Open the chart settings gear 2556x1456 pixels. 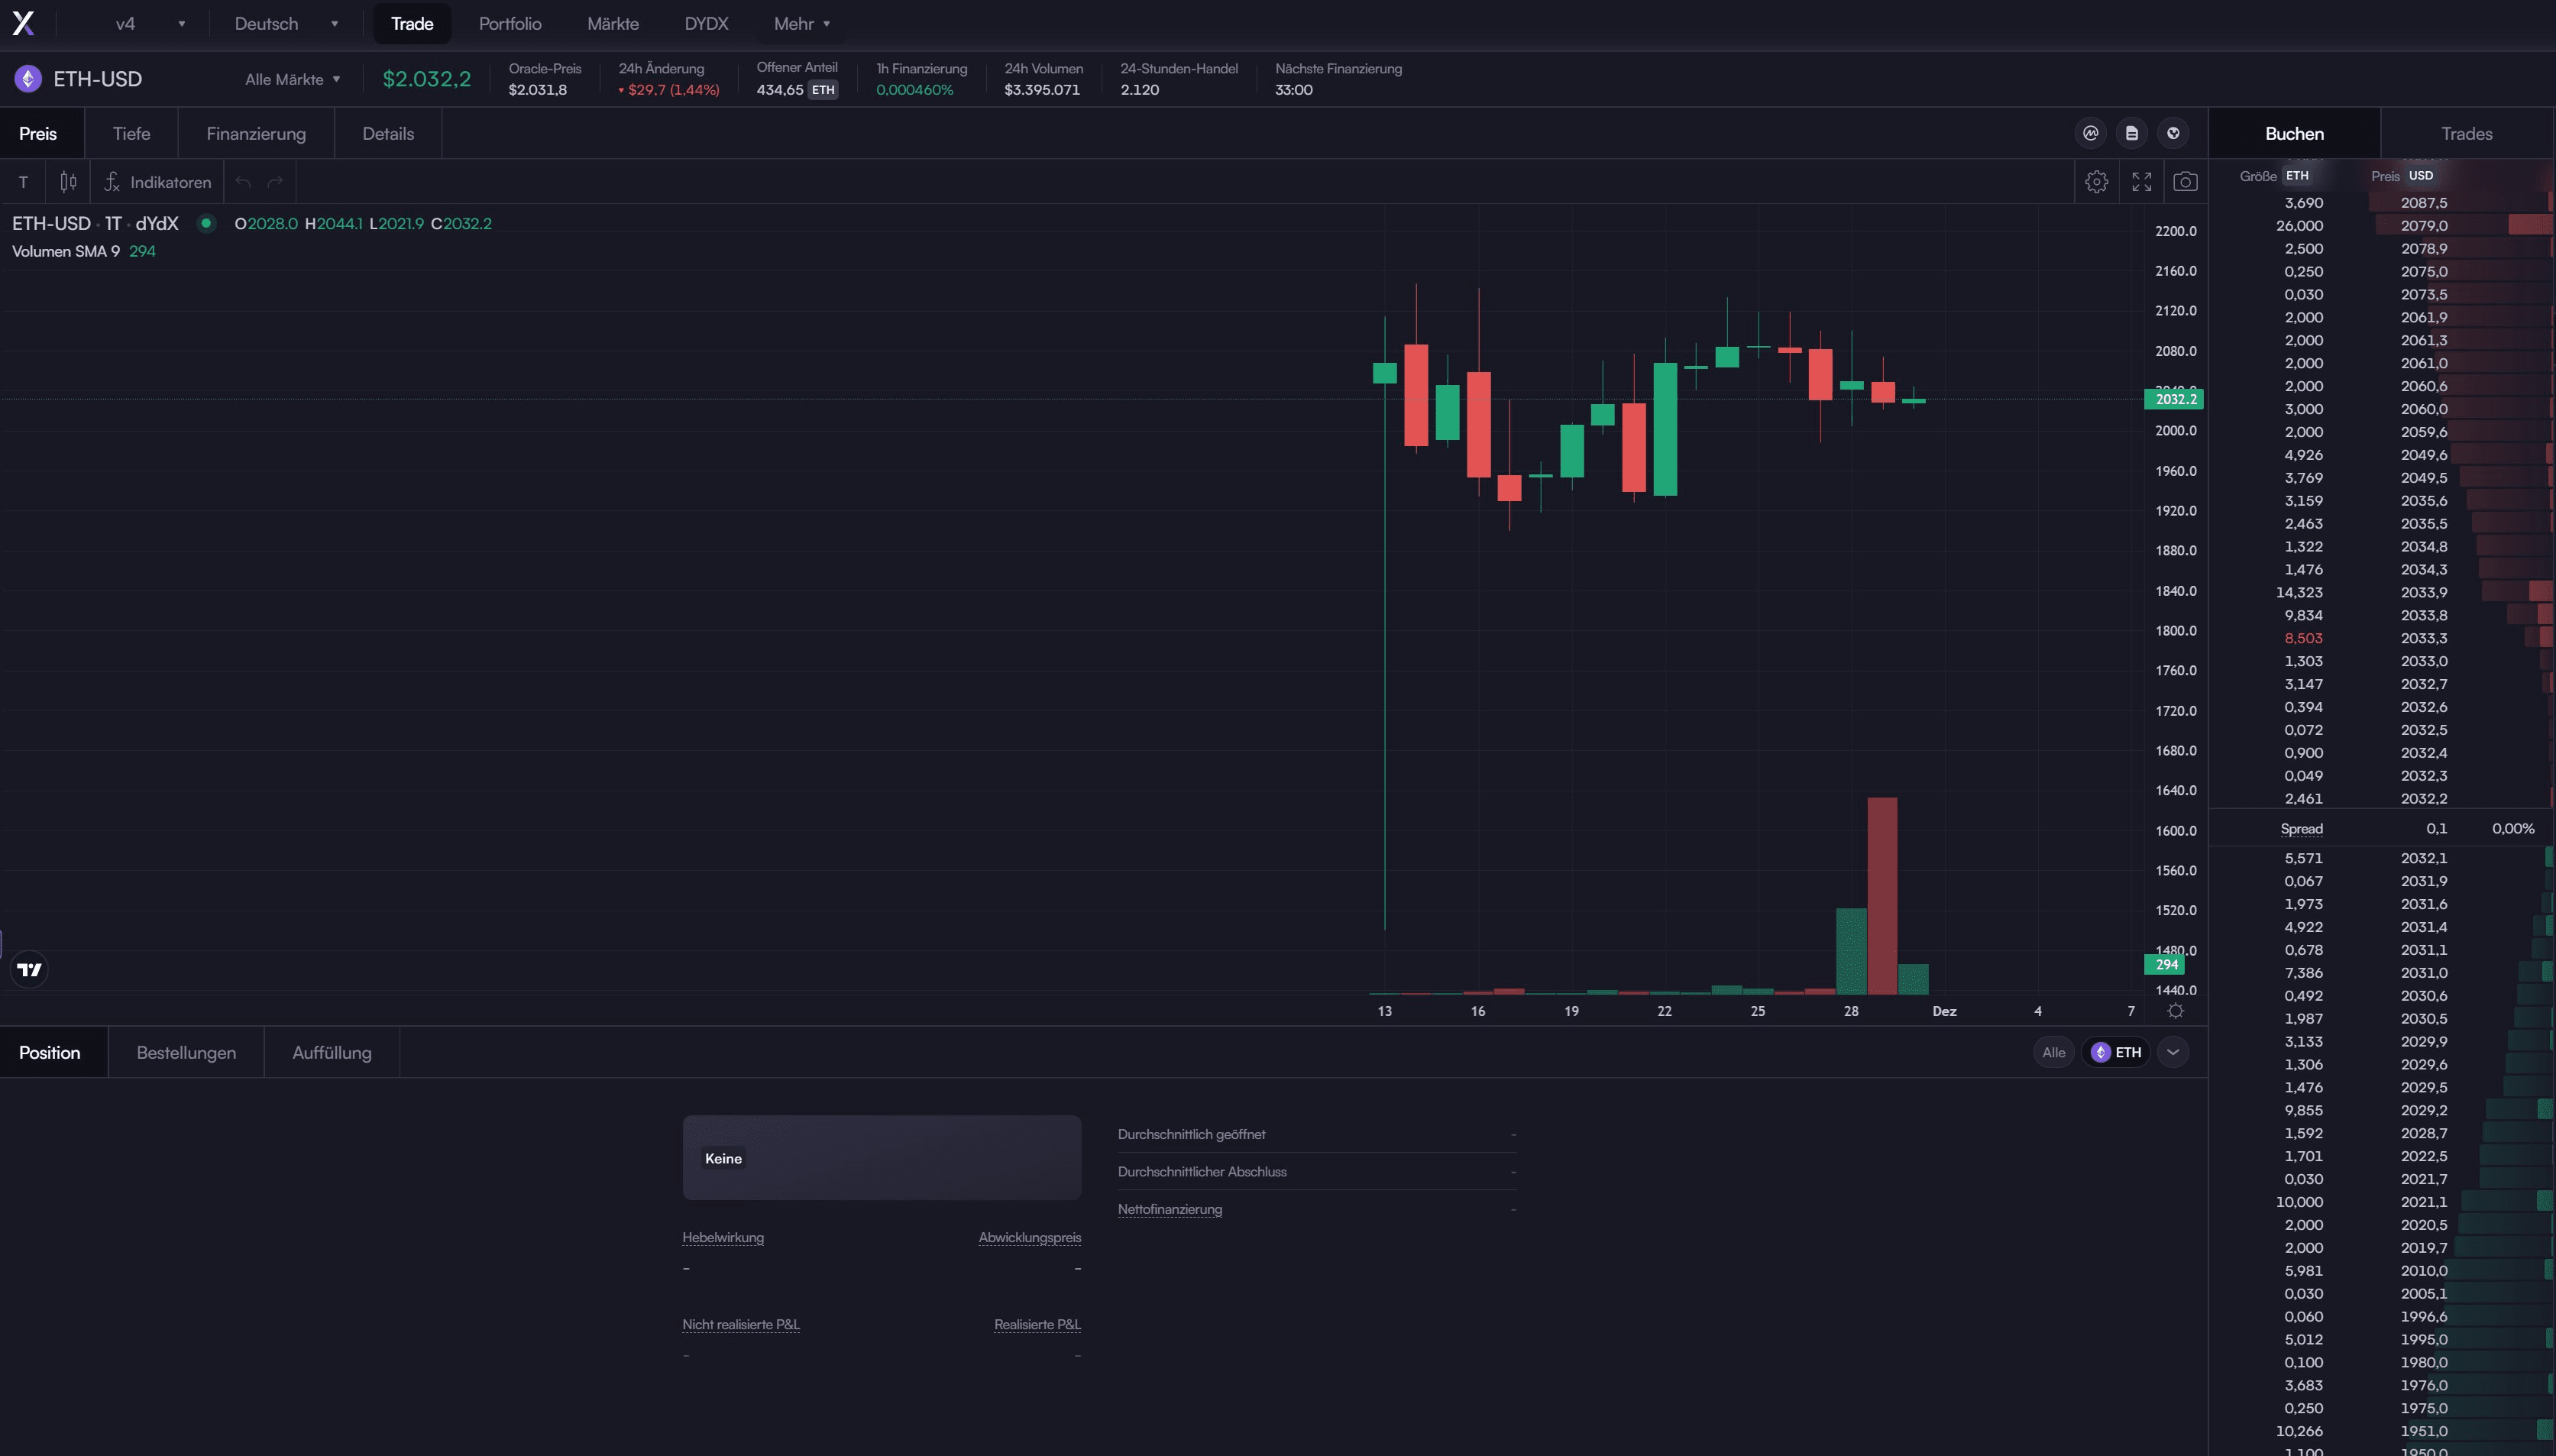click(2097, 181)
